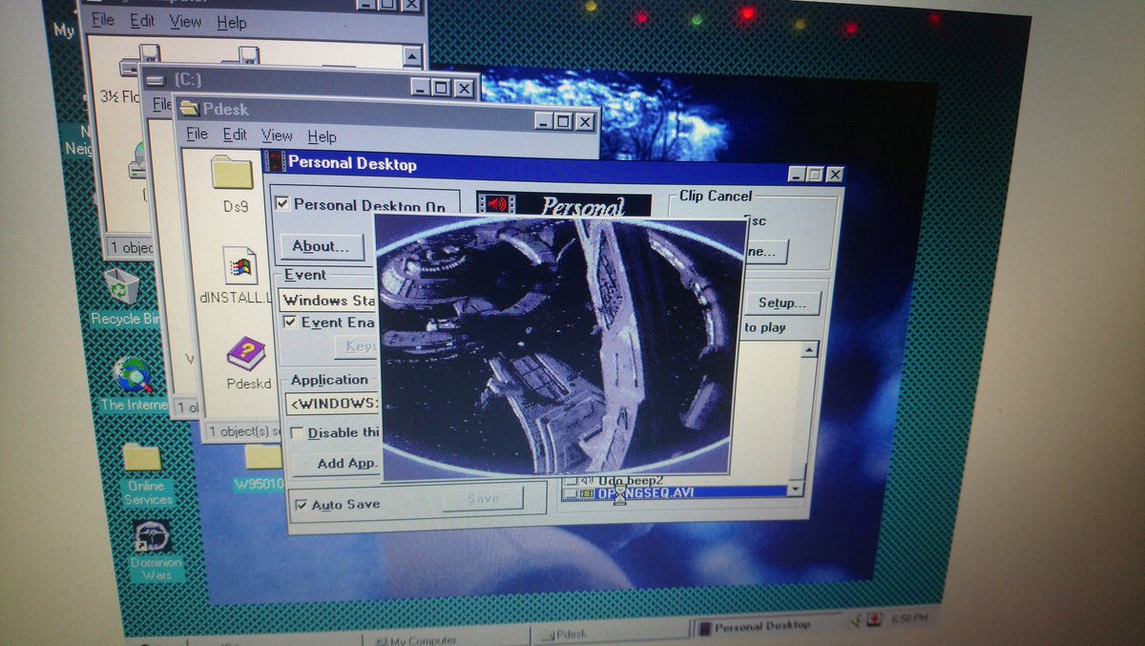Click the partially hidden Clip Cancel button

click(x=766, y=252)
